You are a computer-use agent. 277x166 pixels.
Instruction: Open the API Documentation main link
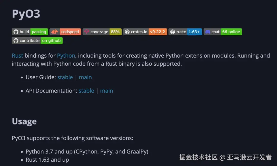pos(106,91)
